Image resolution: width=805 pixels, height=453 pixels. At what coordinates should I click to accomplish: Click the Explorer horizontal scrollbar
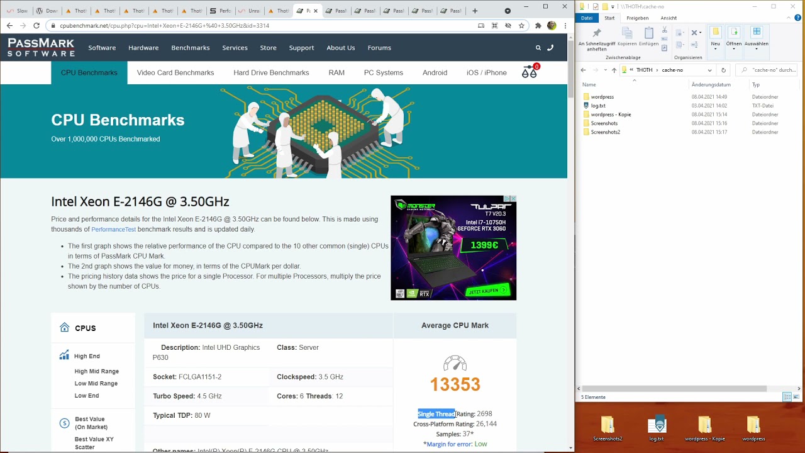[674, 389]
